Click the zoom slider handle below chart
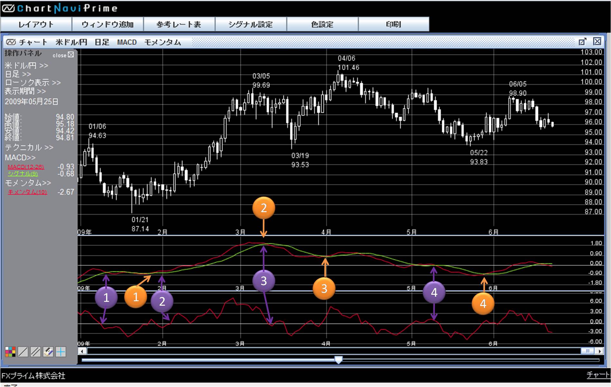611x387 pixels. click(x=338, y=360)
